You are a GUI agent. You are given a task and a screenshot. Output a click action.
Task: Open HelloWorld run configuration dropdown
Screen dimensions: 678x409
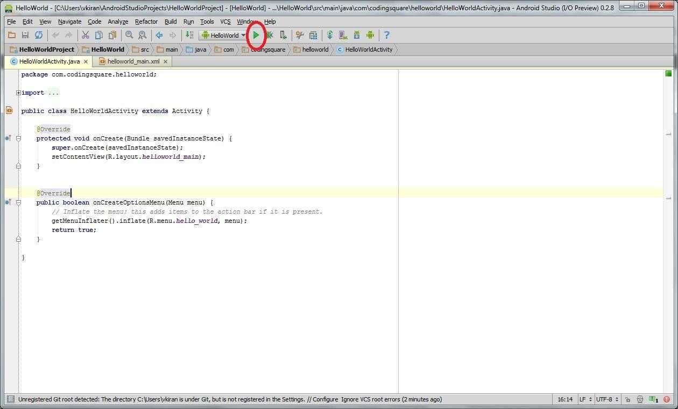pyautogui.click(x=223, y=35)
